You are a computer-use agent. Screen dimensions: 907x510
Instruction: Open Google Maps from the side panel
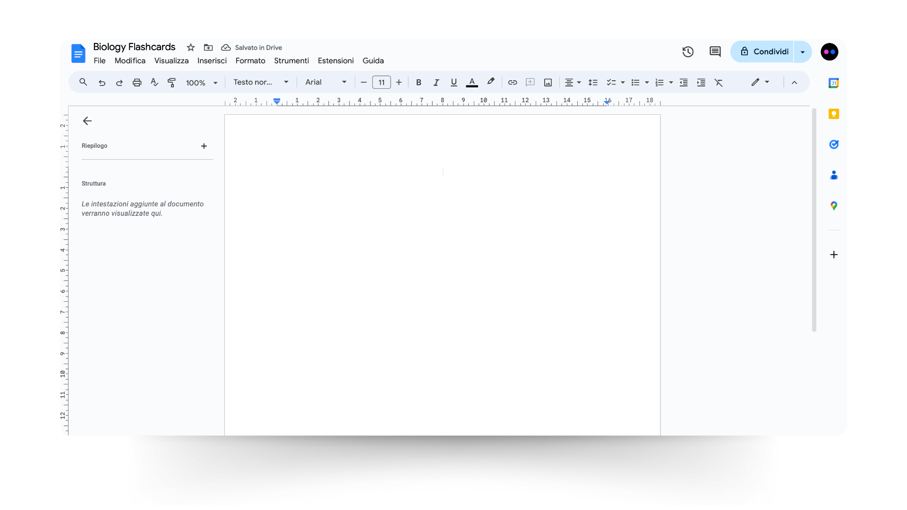834,205
